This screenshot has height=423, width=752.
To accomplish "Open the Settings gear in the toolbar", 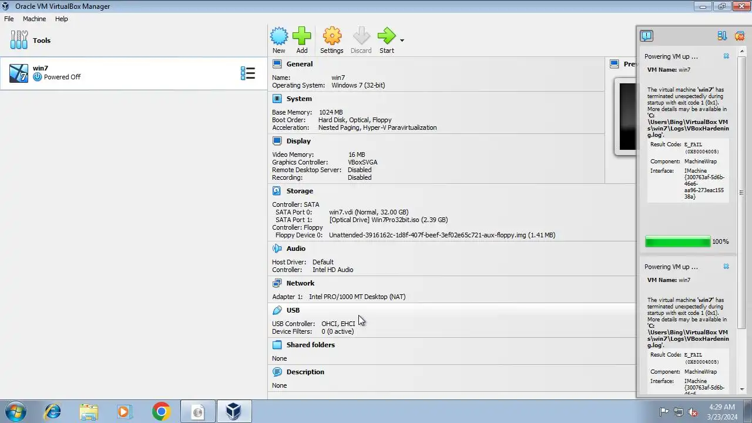I will tap(332, 36).
